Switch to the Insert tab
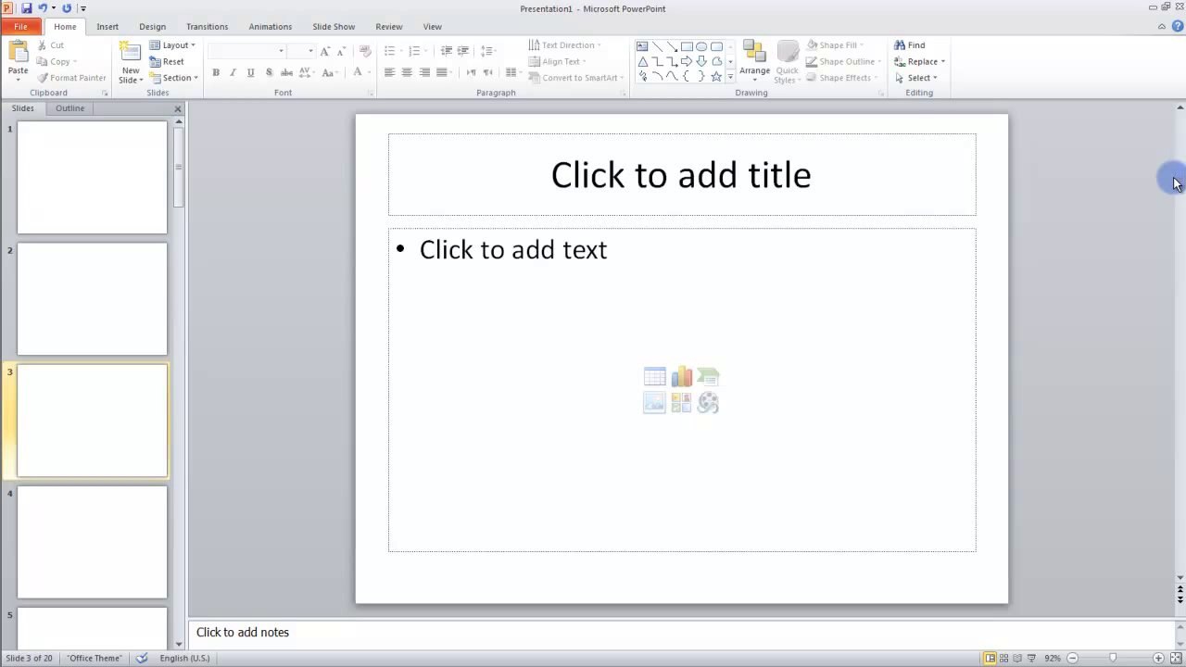The width and height of the screenshot is (1186, 667). point(107,27)
